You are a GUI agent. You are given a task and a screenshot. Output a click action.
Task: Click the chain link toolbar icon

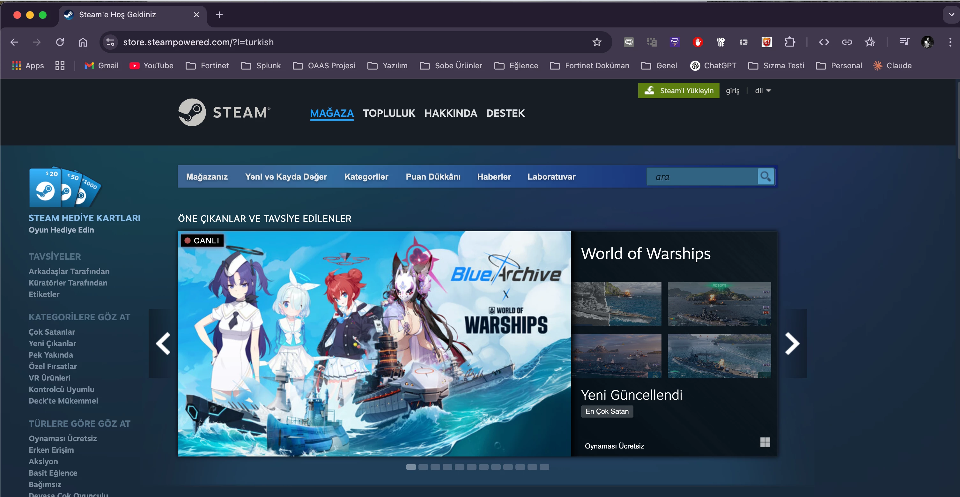847,42
